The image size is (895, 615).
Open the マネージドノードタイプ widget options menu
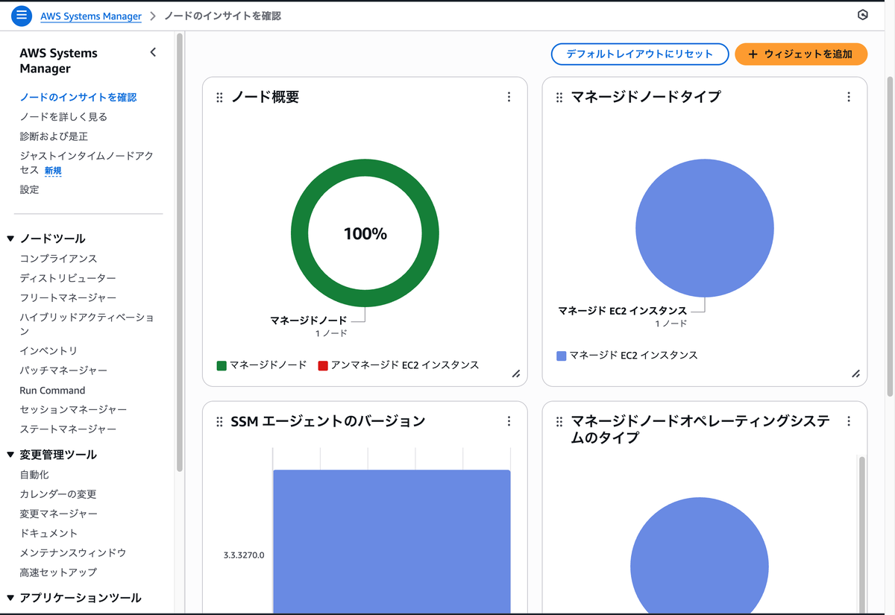[x=849, y=97]
